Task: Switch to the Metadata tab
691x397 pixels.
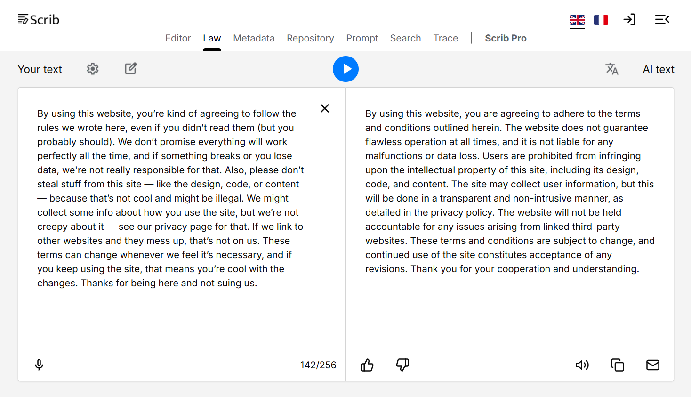Action: coord(254,38)
